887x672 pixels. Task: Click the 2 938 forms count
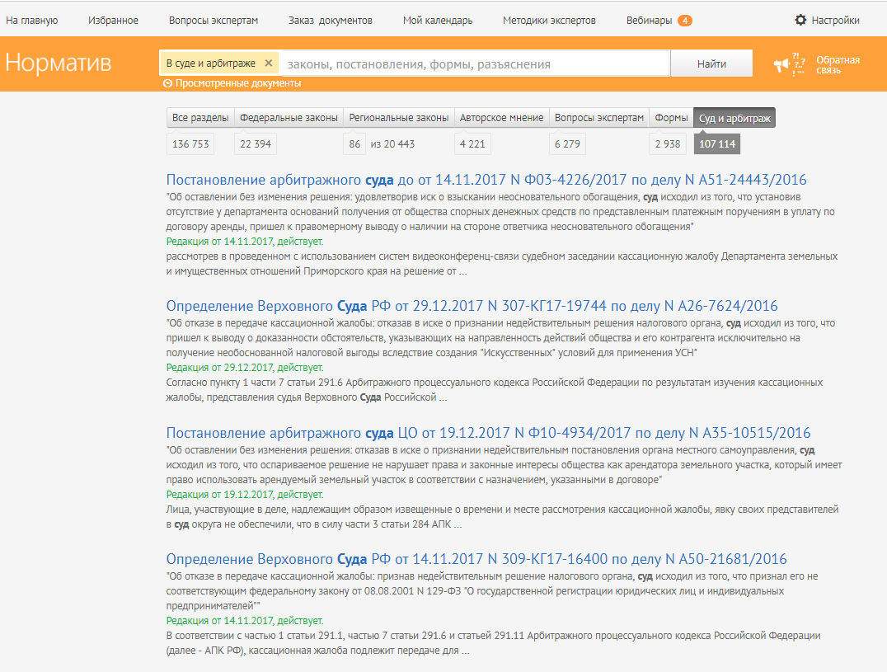[668, 144]
